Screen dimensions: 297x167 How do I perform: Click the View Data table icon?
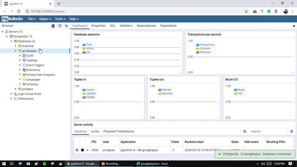click(60, 26)
